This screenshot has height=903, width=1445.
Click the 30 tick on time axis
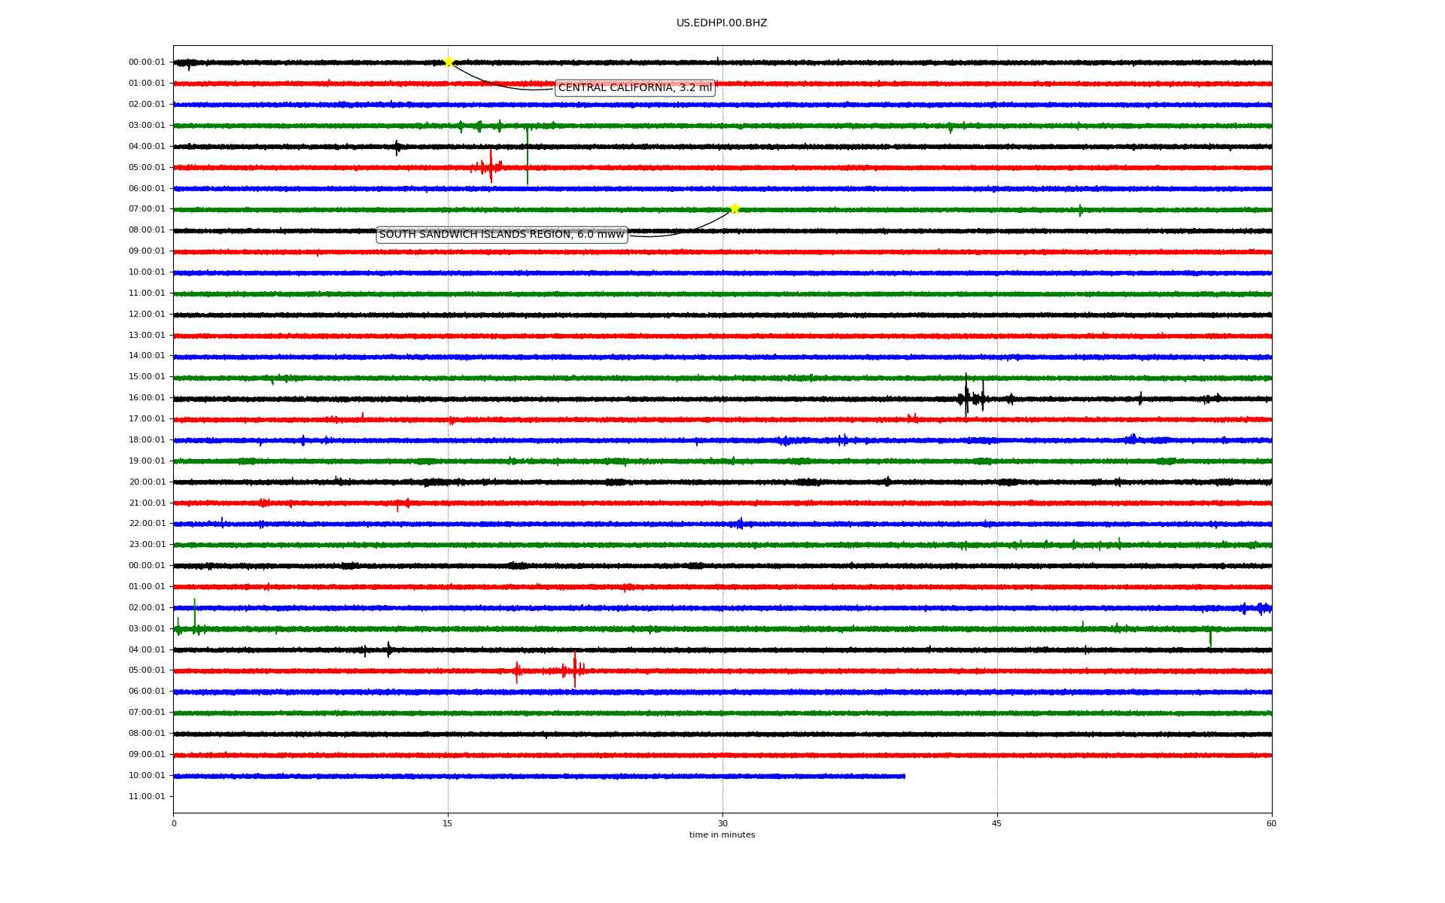click(722, 823)
